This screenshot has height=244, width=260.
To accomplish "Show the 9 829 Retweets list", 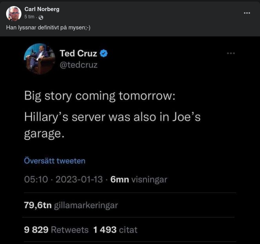I will (x=56, y=230).
